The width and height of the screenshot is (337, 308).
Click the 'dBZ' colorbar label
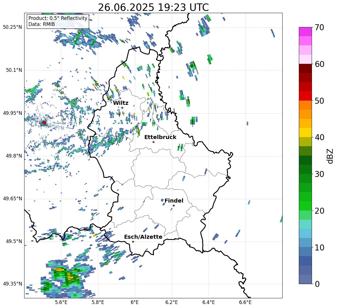coord(330,156)
